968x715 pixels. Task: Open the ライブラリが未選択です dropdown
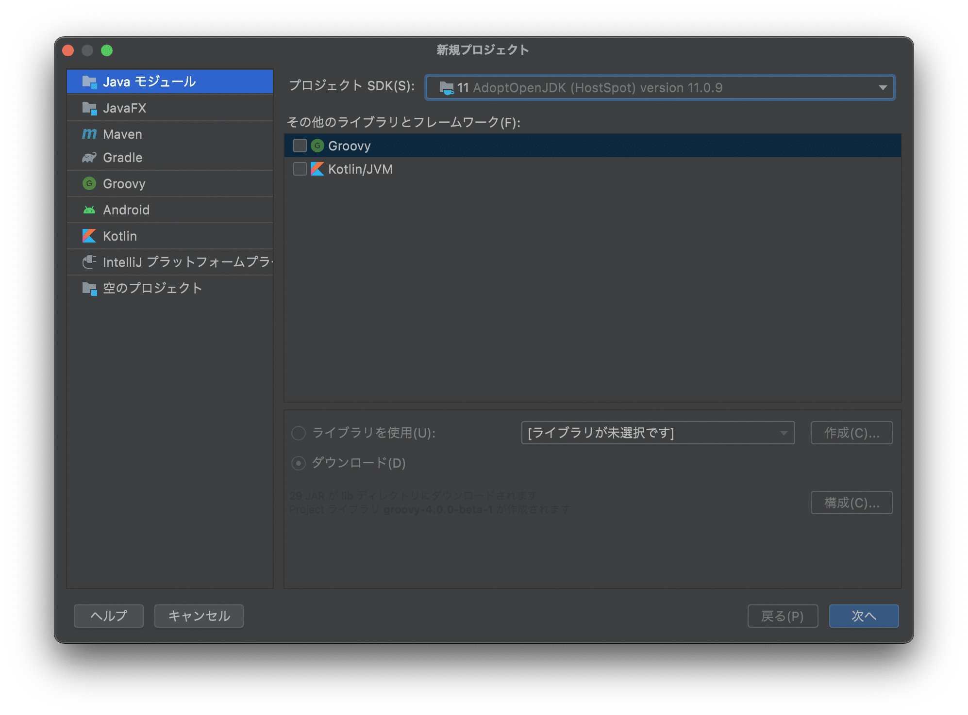658,433
